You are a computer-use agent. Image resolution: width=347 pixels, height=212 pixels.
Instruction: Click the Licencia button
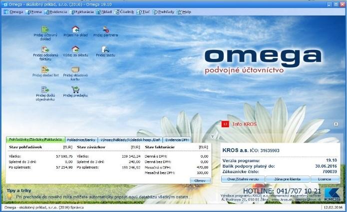pyautogui.click(x=325, y=179)
